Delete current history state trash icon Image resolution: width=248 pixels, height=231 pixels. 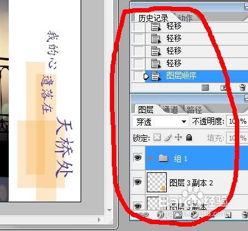pos(242,87)
